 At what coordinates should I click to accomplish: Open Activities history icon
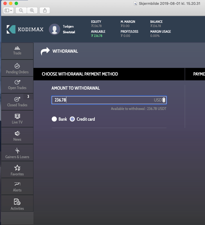[x=17, y=204]
